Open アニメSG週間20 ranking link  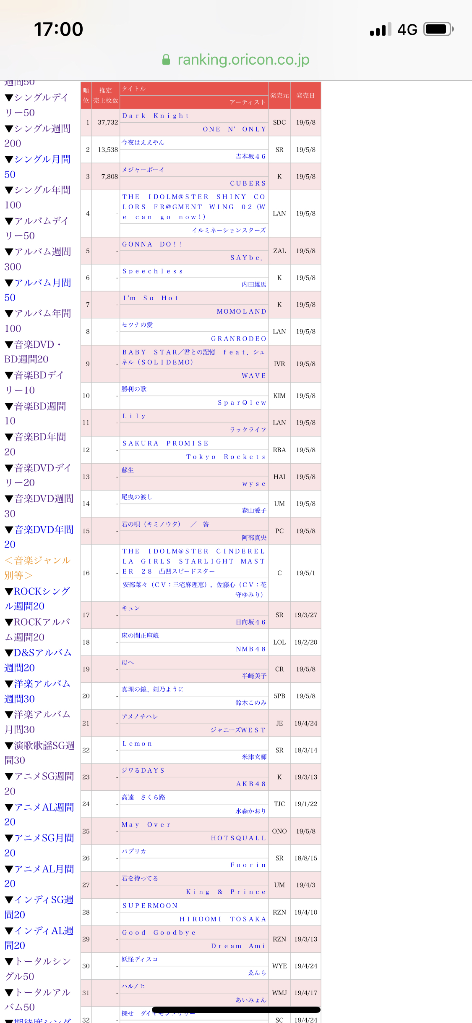pyautogui.click(x=39, y=784)
